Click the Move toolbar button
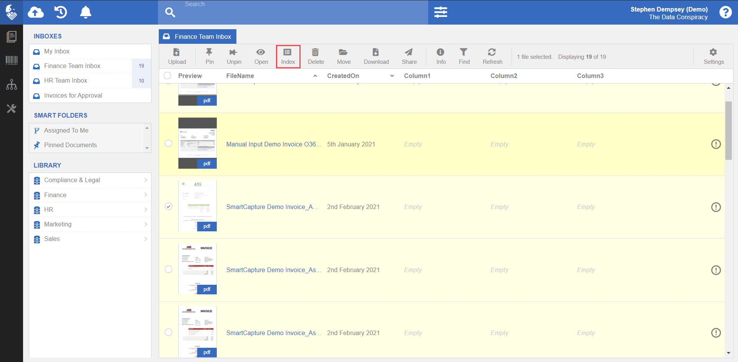Image resolution: width=738 pixels, height=362 pixels. pyautogui.click(x=344, y=56)
